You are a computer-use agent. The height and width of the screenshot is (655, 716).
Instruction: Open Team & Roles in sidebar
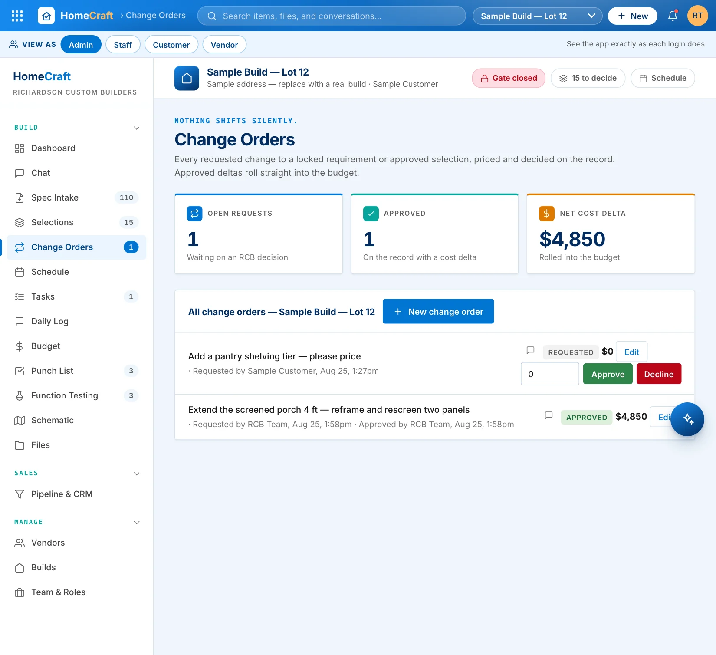(76, 592)
